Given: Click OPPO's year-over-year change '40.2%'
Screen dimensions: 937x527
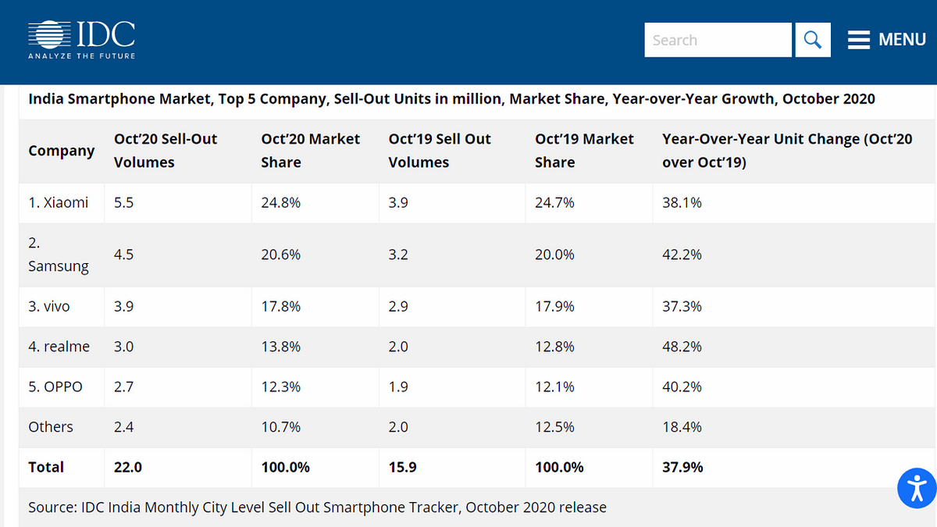Looking at the screenshot, I should (682, 387).
